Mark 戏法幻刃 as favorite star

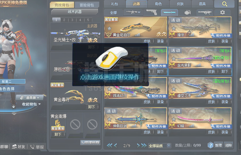[109, 89]
